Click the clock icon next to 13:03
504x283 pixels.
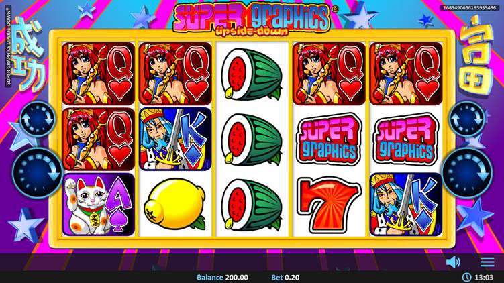point(466,277)
